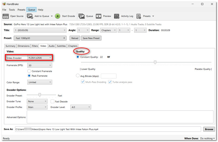
Task: Open the Activity Log icon
Action: [x=117, y=16]
